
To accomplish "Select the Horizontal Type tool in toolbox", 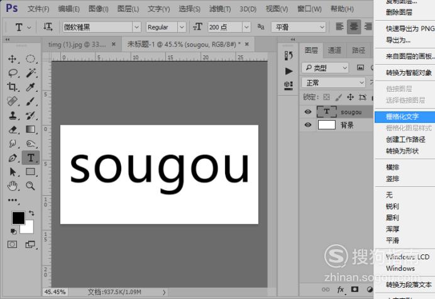I will coord(31,158).
